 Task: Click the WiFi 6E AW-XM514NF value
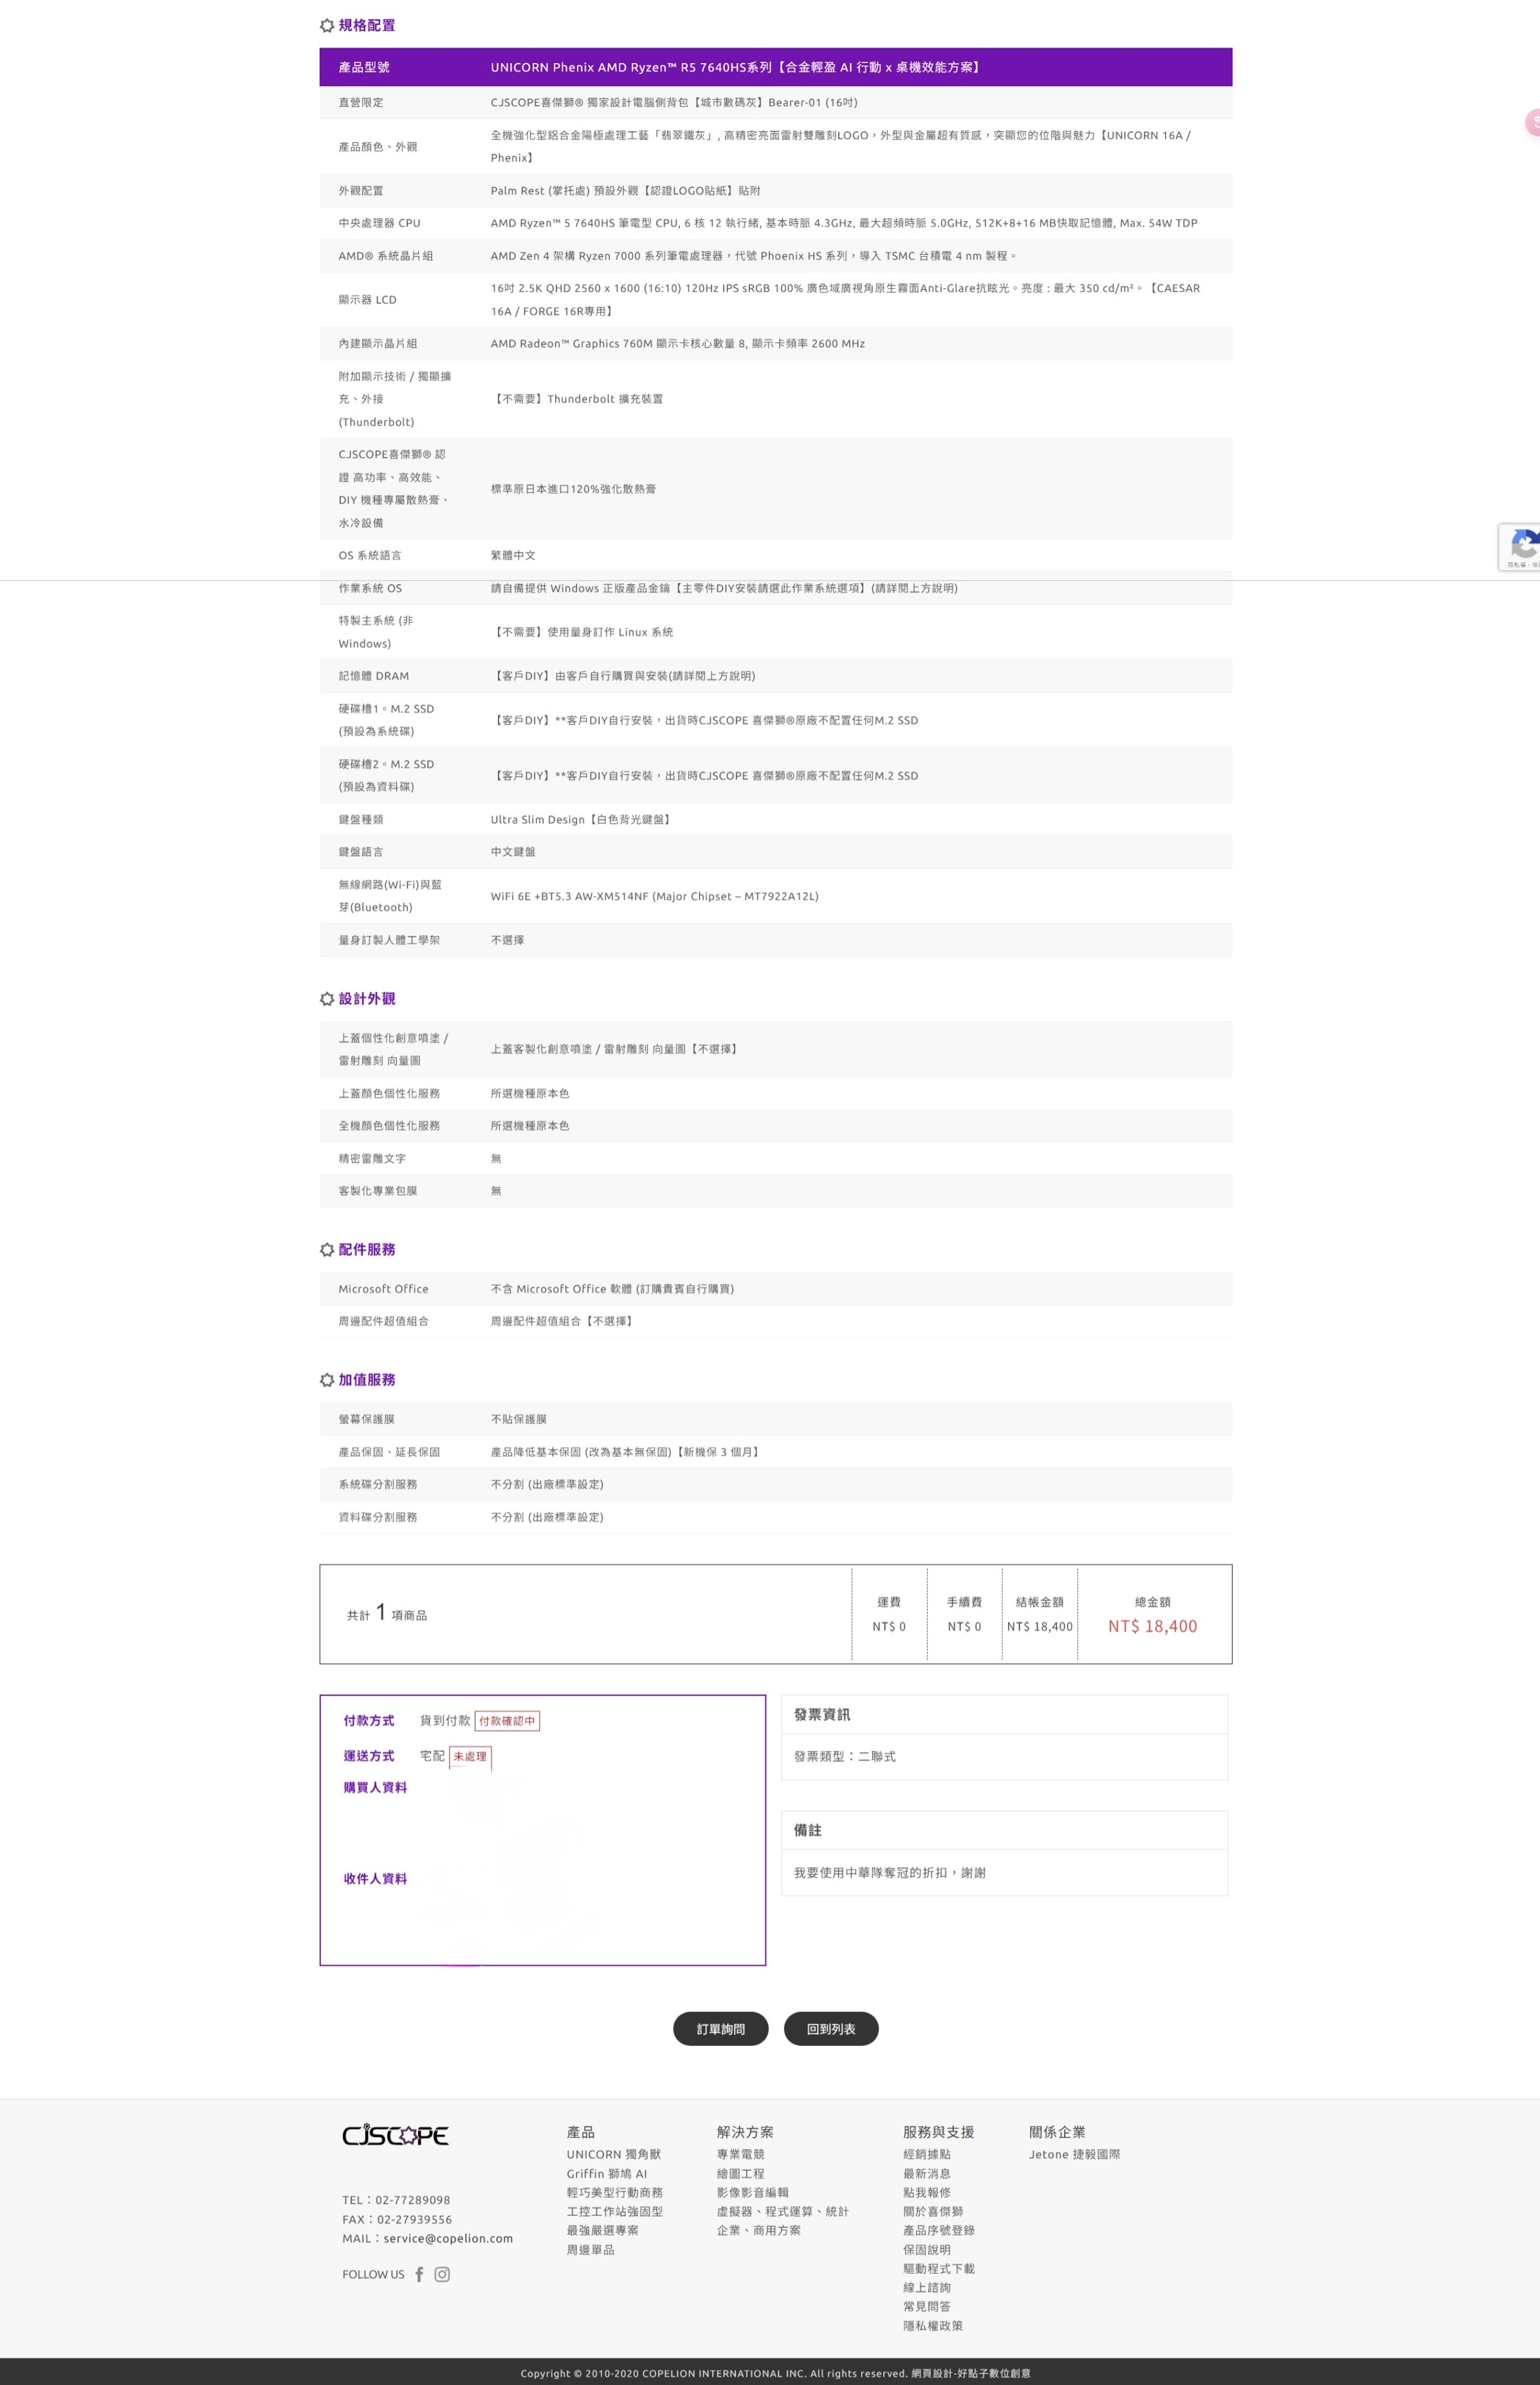click(x=654, y=897)
